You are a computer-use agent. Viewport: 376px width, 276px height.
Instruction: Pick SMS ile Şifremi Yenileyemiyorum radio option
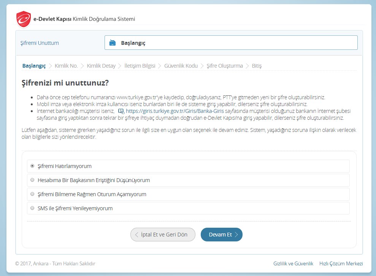[32, 208]
